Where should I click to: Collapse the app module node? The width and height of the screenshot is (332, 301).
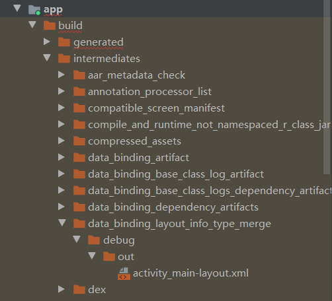(x=17, y=9)
